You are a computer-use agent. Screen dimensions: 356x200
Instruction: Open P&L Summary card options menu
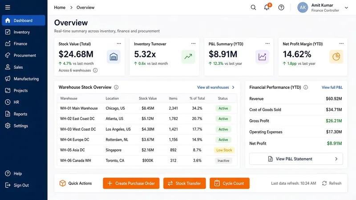tap(267, 44)
